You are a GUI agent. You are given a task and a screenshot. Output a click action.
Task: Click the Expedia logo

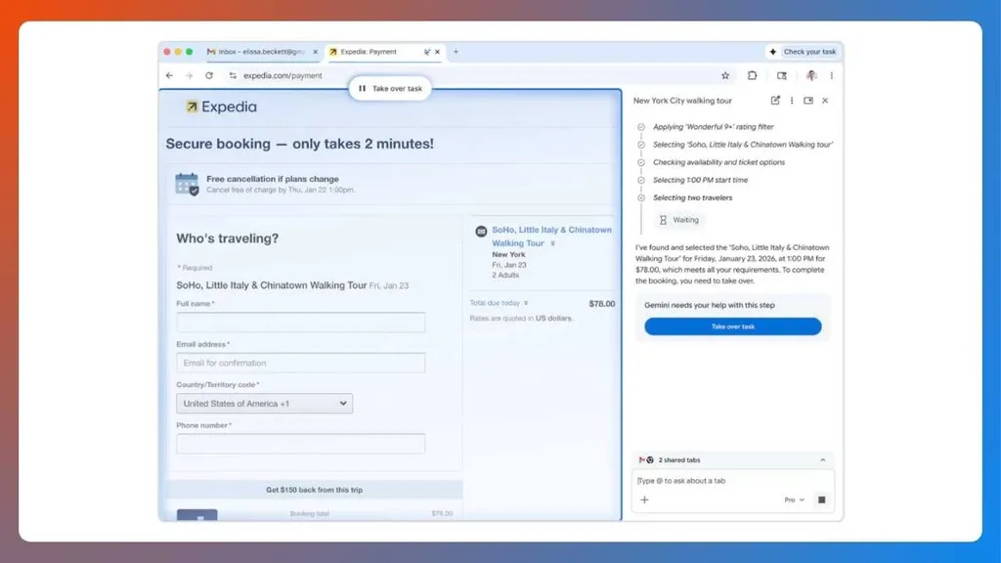[221, 107]
